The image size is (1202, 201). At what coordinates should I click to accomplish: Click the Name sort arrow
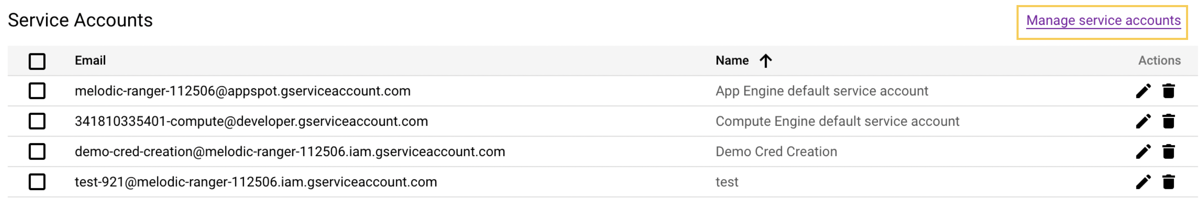click(x=766, y=61)
